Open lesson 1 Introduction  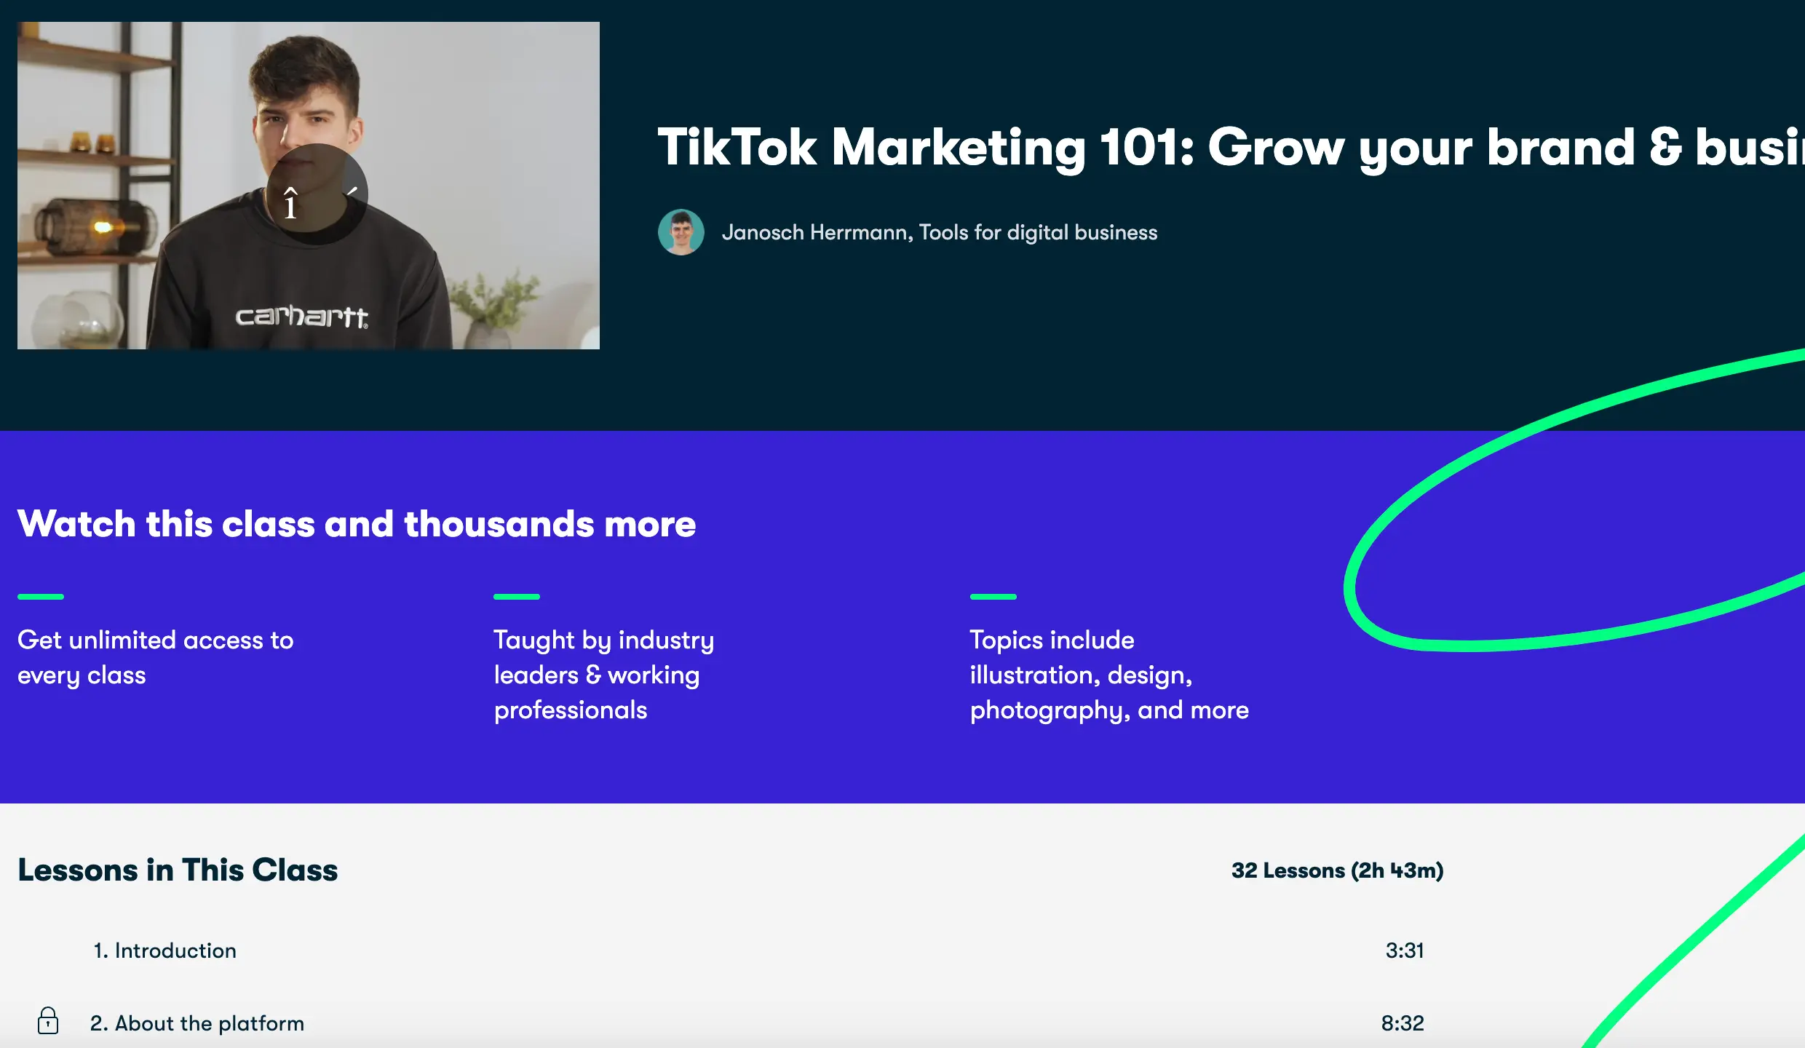tap(164, 950)
